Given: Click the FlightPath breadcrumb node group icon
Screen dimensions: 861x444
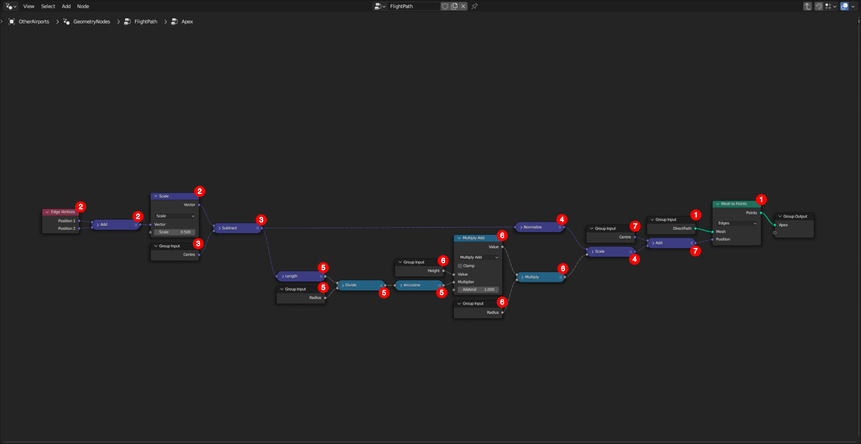Looking at the screenshot, I should (127, 22).
